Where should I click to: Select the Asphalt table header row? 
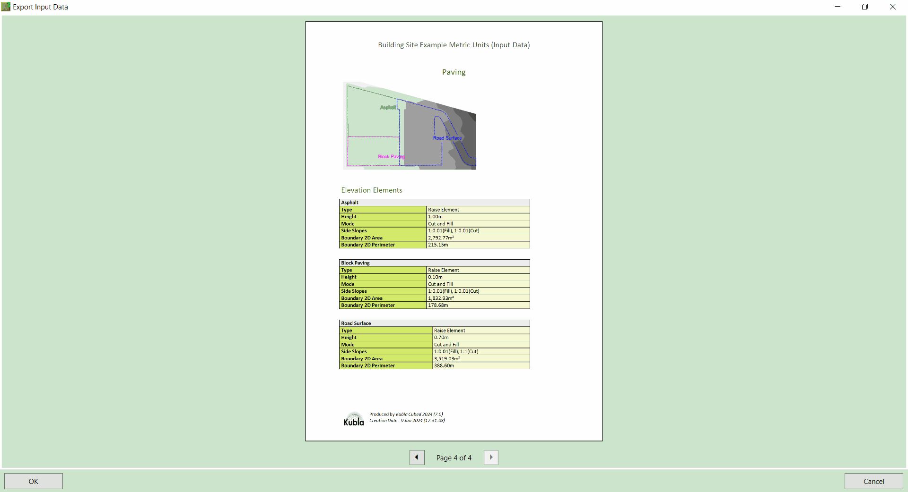pos(434,203)
